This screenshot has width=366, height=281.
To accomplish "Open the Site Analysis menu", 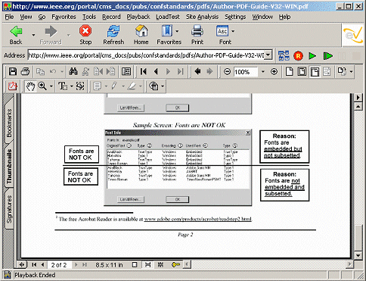I will click(202, 17).
